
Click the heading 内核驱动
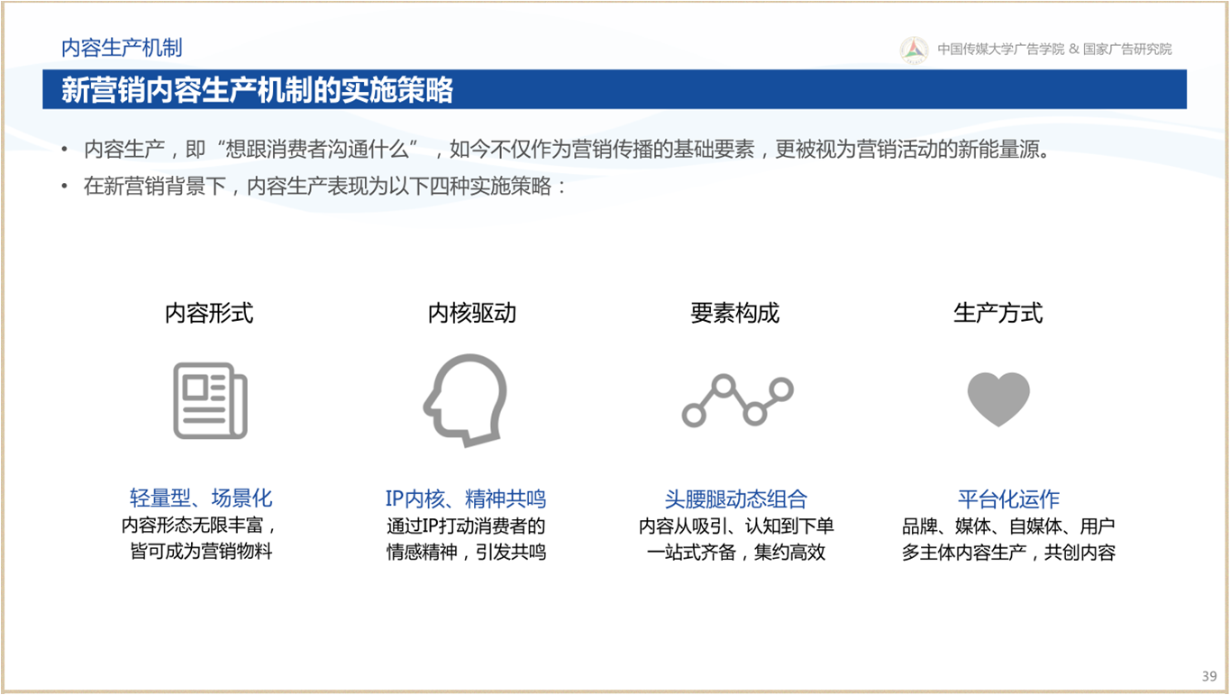coord(472,313)
